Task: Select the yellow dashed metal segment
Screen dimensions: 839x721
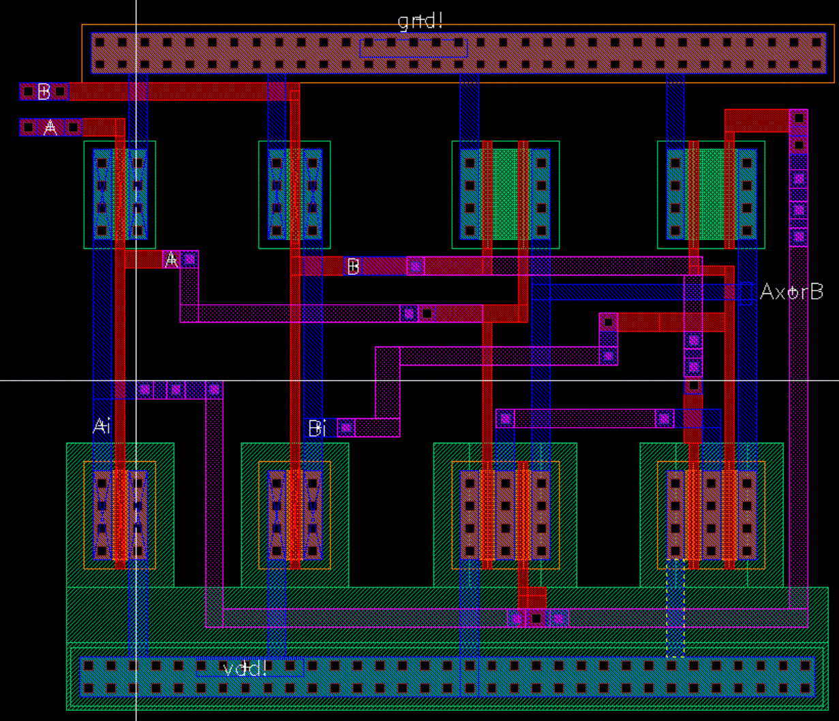Action: click(x=675, y=608)
